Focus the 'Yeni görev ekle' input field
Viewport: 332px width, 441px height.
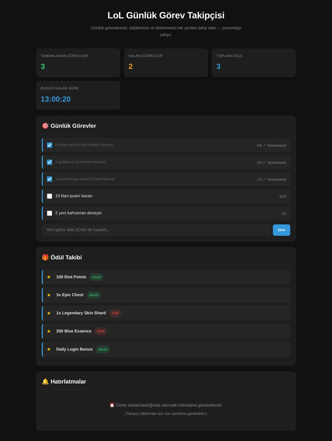(x=156, y=230)
